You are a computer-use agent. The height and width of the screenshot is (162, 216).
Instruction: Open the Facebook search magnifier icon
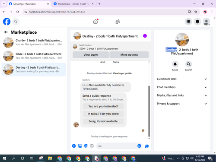[x=16, y=22]
